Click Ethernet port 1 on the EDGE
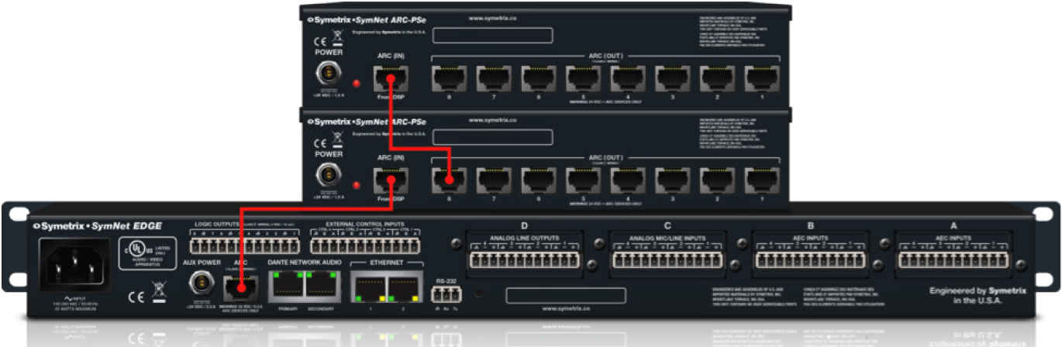The width and height of the screenshot is (1062, 347). coord(368,290)
